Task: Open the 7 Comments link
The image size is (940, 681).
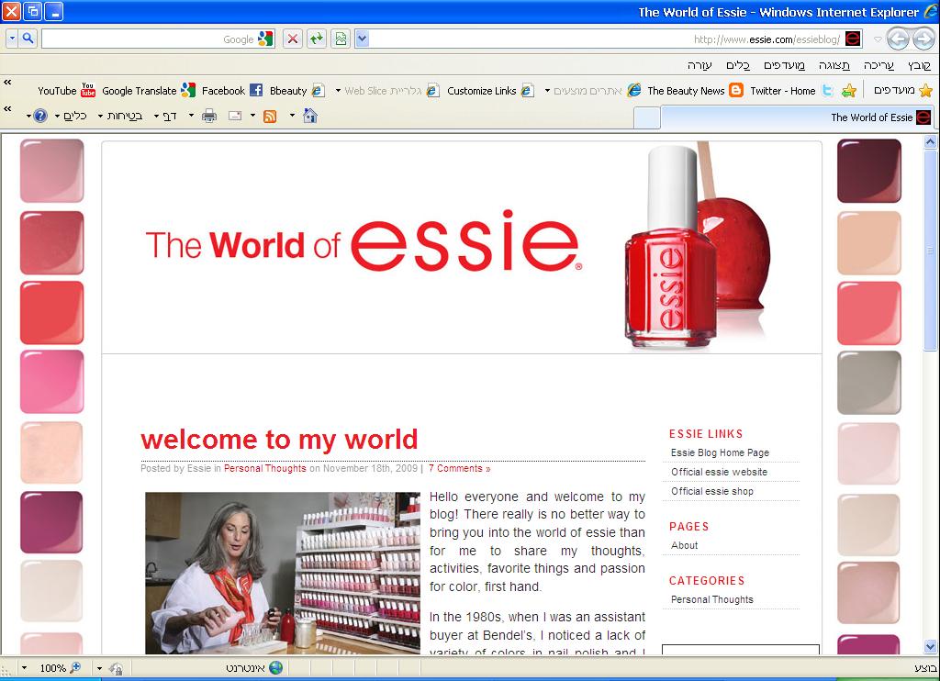Action: [459, 468]
